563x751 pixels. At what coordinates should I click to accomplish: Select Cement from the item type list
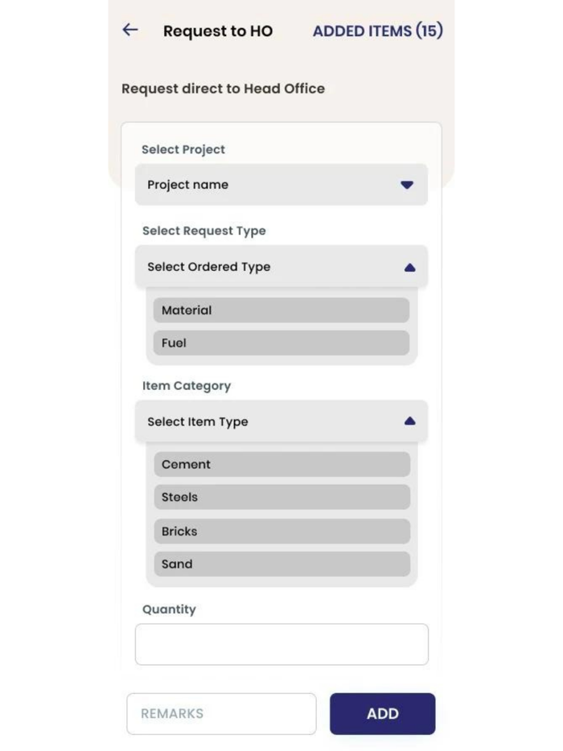[281, 465]
